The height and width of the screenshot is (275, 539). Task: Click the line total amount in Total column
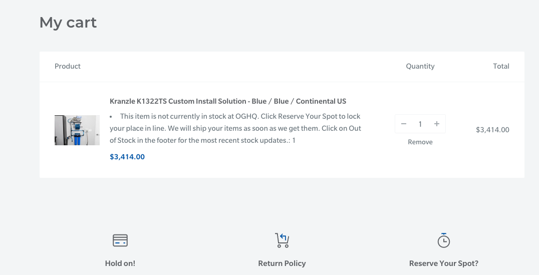pos(492,130)
